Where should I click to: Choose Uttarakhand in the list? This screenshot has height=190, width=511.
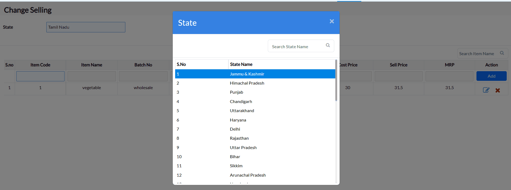pyautogui.click(x=242, y=111)
